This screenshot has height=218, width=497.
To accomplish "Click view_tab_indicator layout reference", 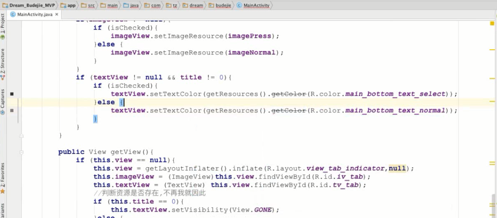I will [346, 168].
